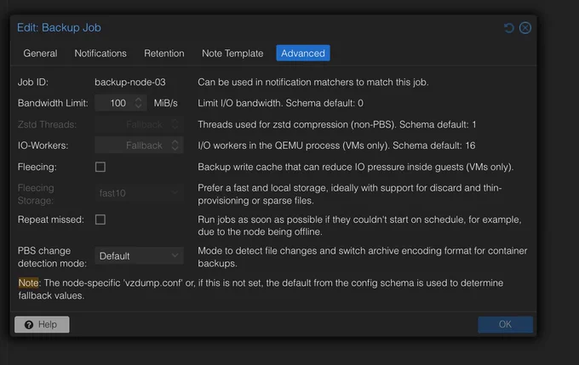
Task: Open the Fleecing Storage fast10 dropdown
Action: click(x=139, y=193)
